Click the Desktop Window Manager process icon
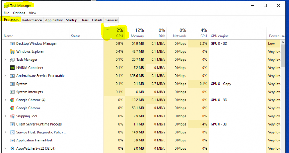The width and height of the screenshot is (289, 153). (x=12, y=44)
